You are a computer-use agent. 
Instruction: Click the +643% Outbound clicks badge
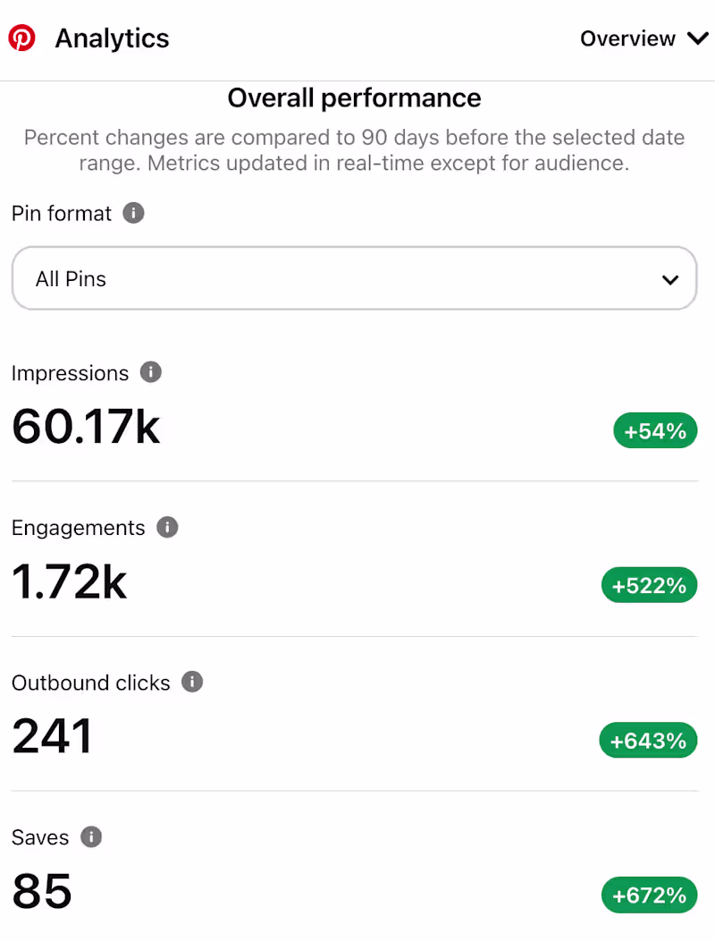[x=648, y=740]
